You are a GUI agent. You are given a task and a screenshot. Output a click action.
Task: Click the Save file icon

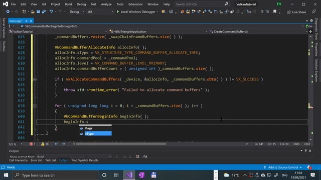[38, 12]
